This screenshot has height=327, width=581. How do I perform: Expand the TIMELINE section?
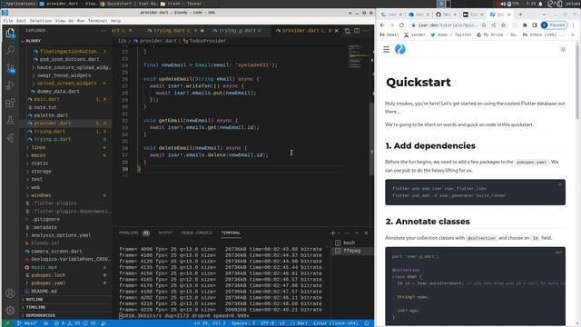click(35, 307)
